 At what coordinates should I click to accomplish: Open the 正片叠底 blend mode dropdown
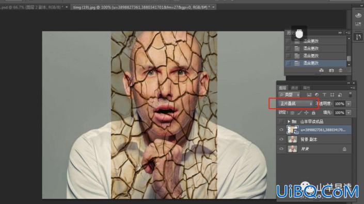pos(296,104)
